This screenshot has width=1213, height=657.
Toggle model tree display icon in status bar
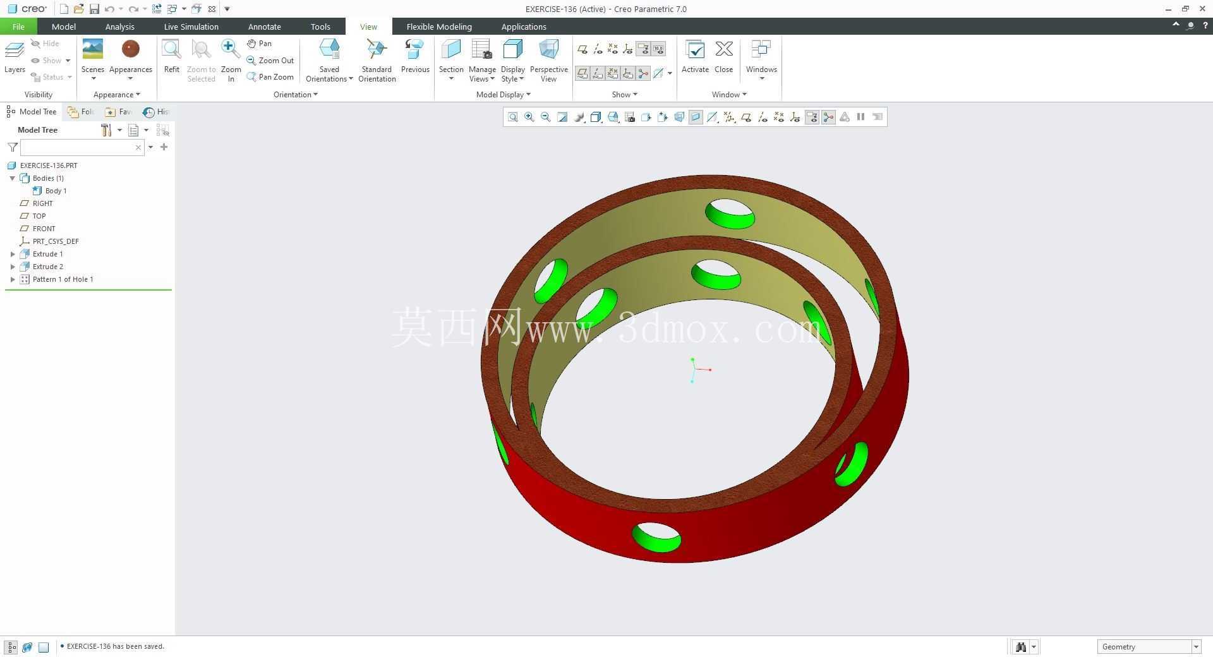11,647
